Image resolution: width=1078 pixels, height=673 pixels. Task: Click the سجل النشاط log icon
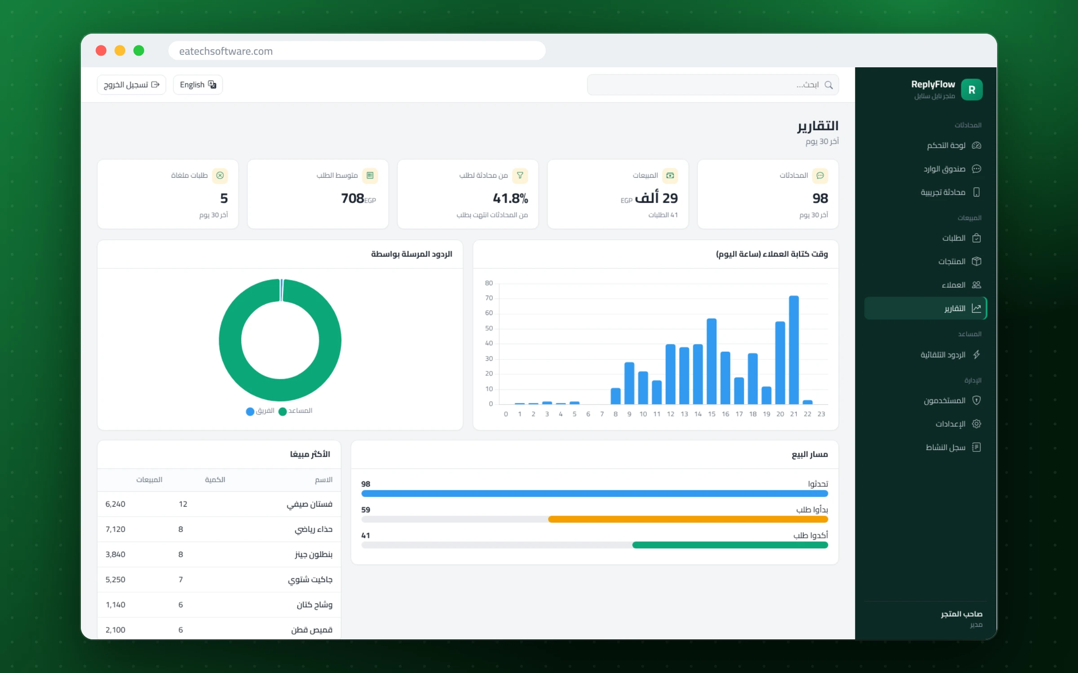pos(976,447)
